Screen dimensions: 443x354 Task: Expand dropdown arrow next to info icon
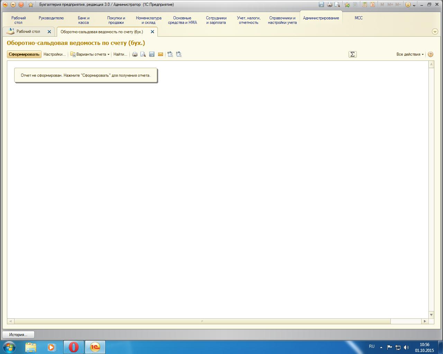414,5
